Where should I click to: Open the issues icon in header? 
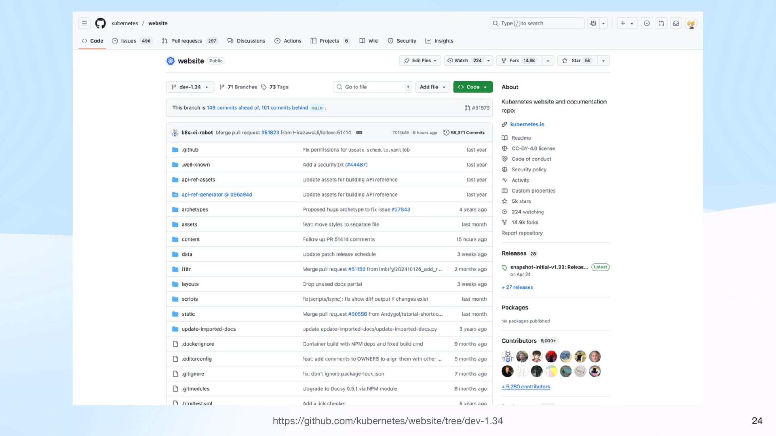point(647,23)
